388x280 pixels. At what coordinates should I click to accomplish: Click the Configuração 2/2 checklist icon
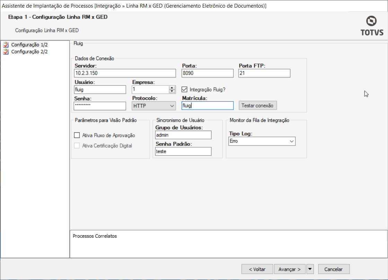tap(6, 52)
